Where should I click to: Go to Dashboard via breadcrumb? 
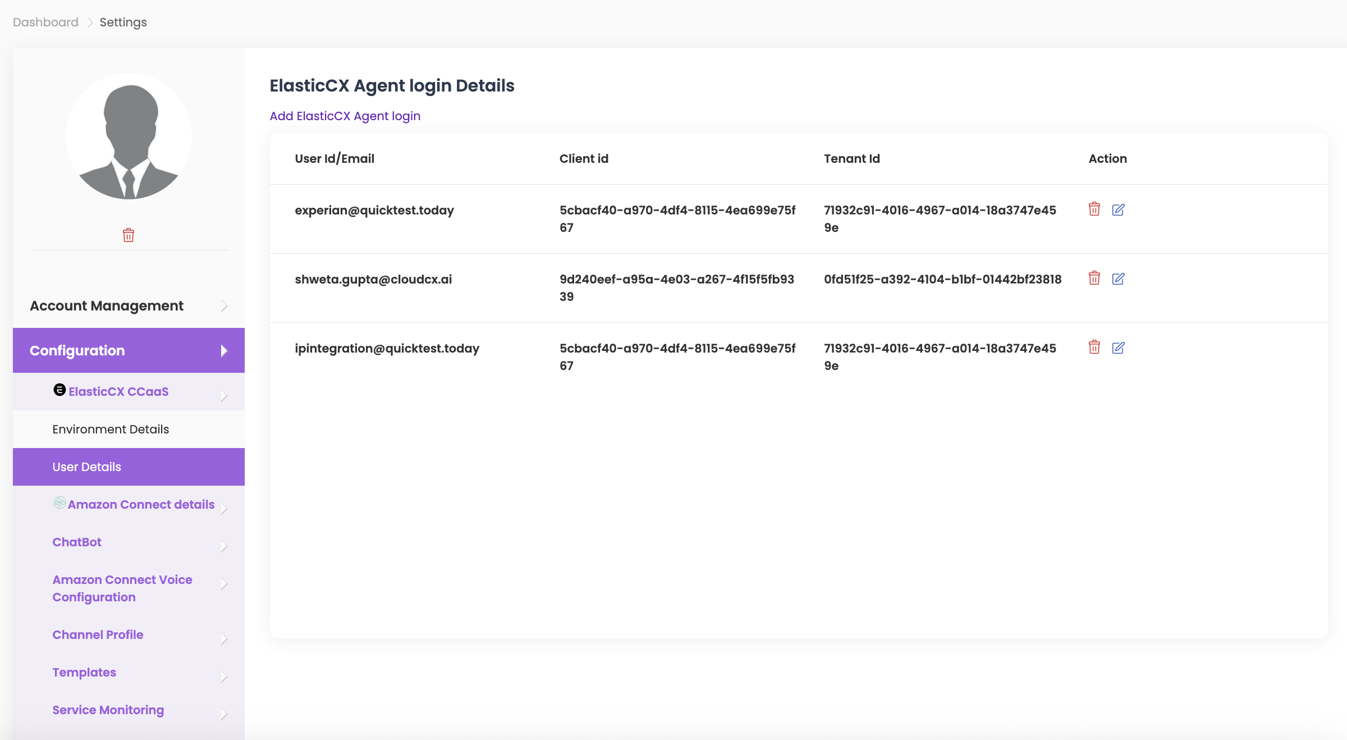click(x=45, y=22)
